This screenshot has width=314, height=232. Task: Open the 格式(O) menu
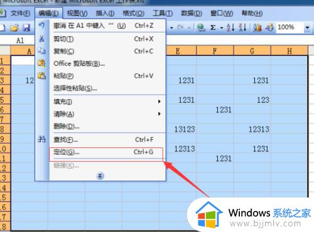pos(134,13)
